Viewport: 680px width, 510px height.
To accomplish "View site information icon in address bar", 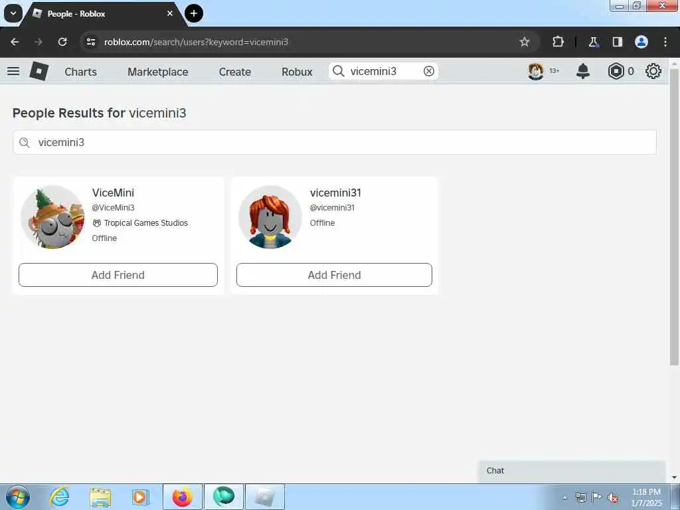I will point(90,42).
